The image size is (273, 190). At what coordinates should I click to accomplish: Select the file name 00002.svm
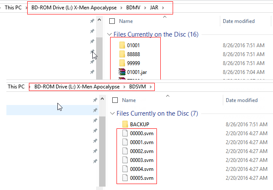point(142,151)
